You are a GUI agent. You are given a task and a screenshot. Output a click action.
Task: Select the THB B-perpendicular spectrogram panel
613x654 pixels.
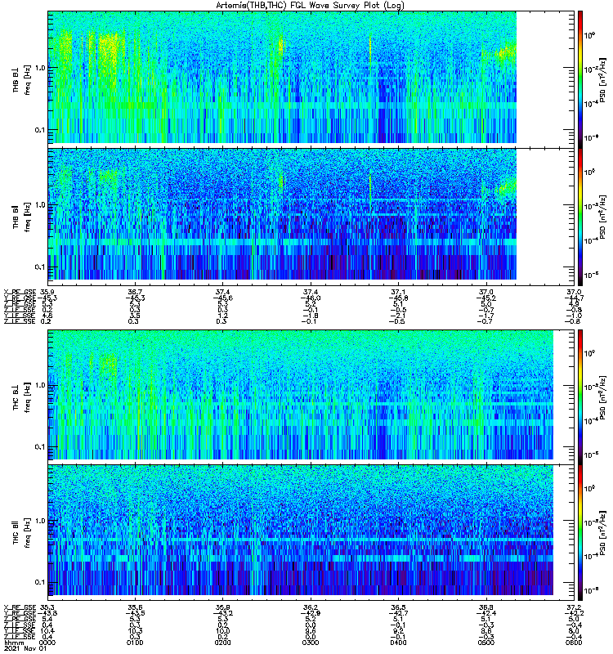point(311,79)
